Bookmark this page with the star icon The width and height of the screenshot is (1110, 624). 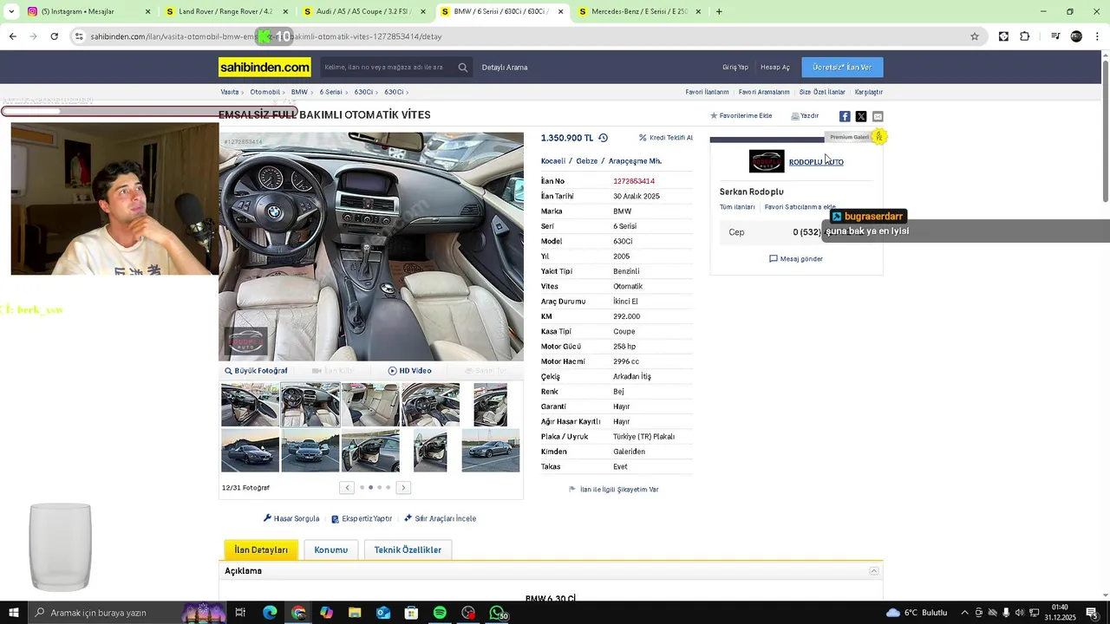(975, 36)
